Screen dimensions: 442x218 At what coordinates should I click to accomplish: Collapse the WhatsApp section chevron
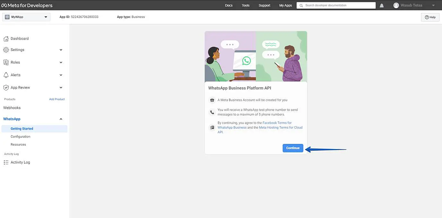click(61, 119)
